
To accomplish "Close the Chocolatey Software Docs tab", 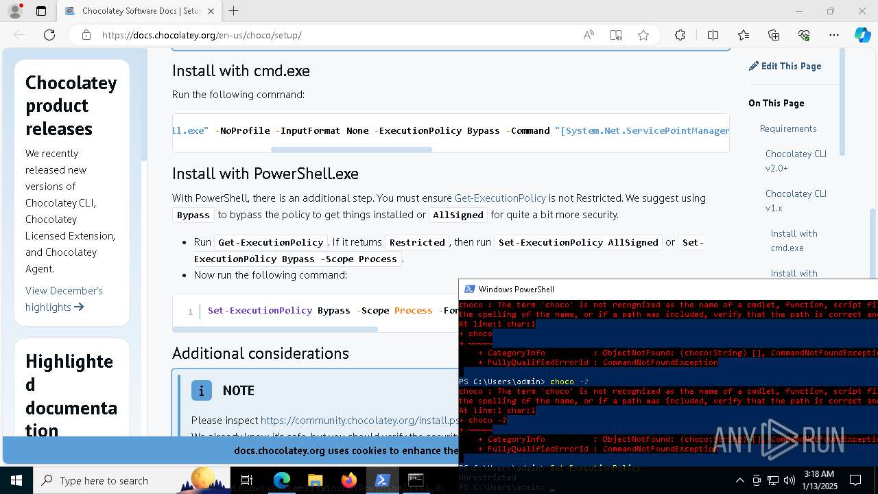I will point(211,11).
